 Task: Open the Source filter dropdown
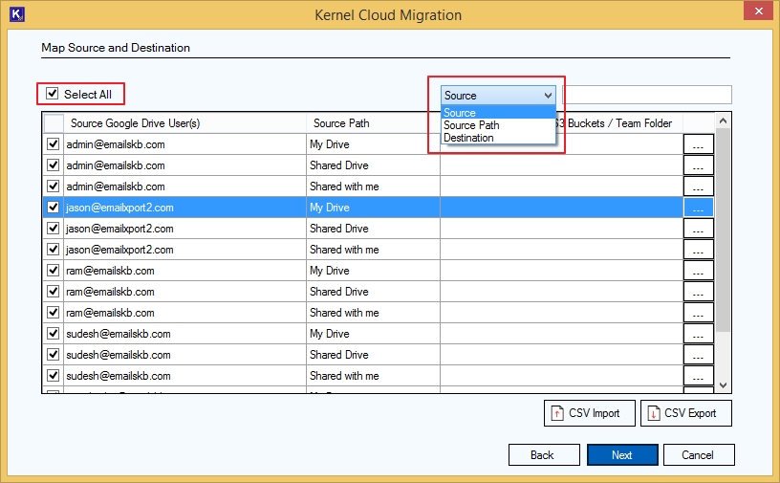pos(498,95)
